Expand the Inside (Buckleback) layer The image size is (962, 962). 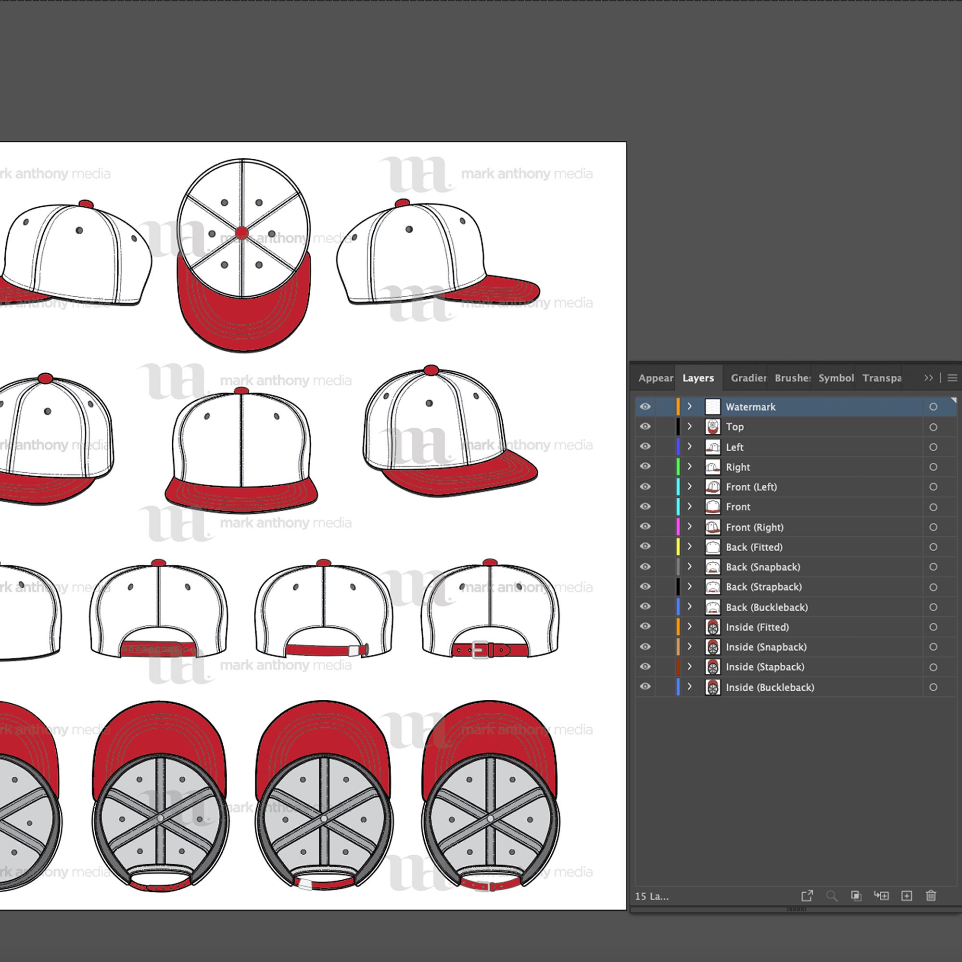[x=690, y=687]
